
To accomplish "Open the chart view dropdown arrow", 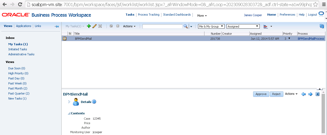I will [x=271, y=26].
